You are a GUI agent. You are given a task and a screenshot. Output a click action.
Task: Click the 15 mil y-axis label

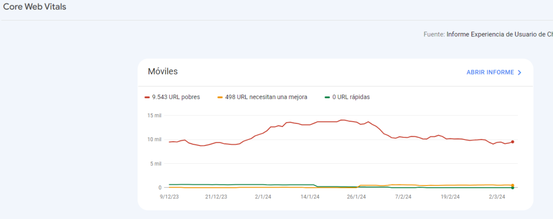(x=154, y=115)
